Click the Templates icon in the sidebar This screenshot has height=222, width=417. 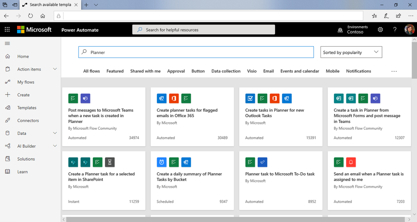tap(8, 108)
